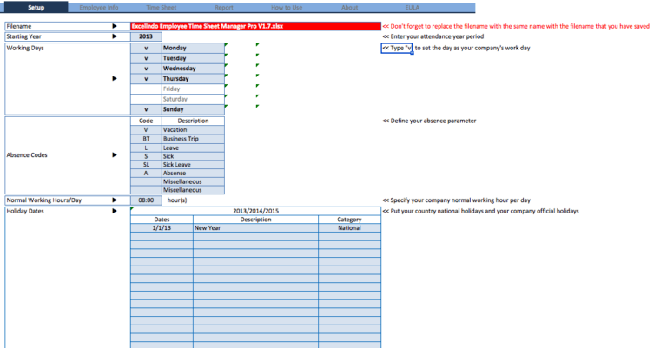
Task: Toggle the Sunday work day check cell
Action: point(146,109)
